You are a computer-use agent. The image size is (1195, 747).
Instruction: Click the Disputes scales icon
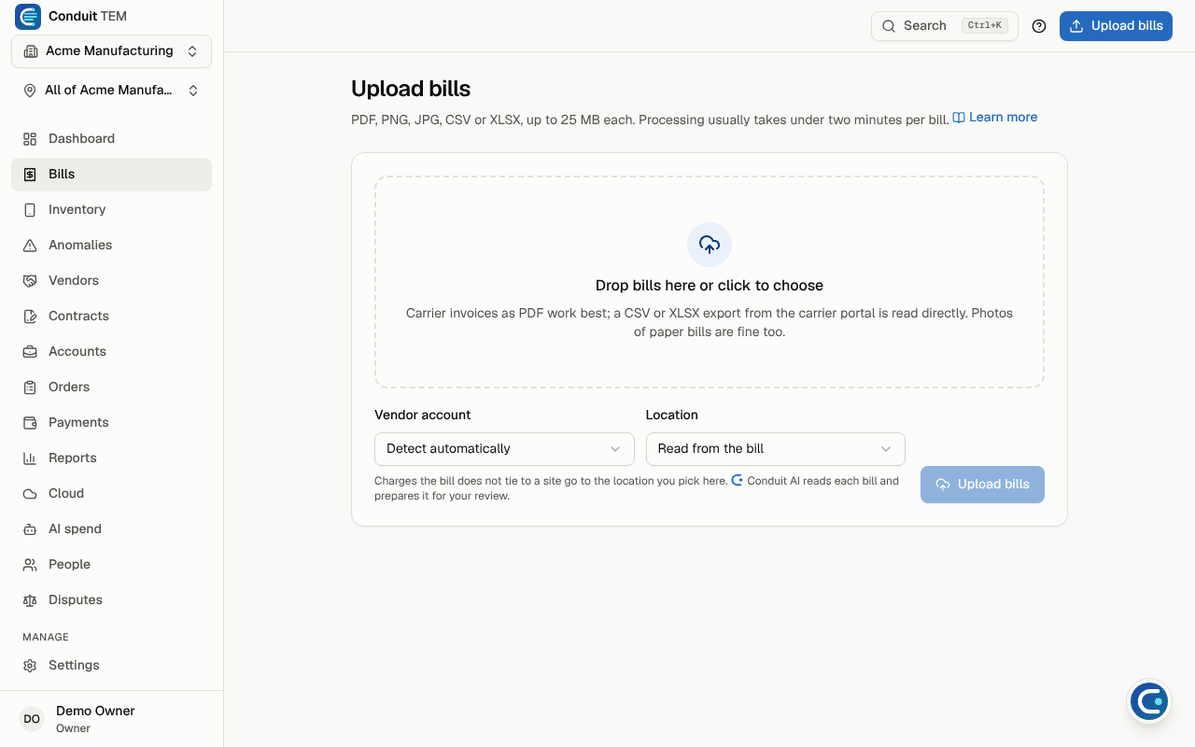click(x=30, y=599)
